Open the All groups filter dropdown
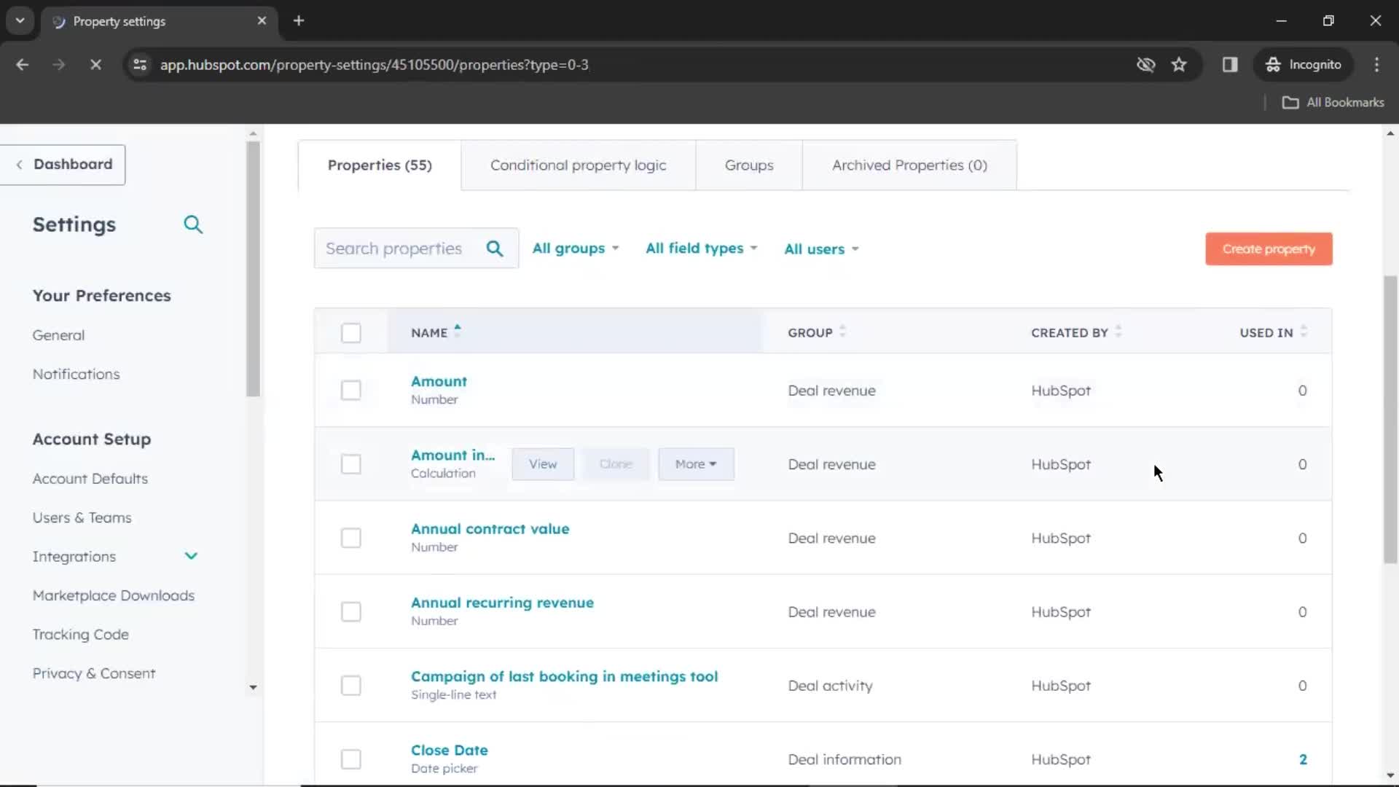Screen dimensions: 1399x787 point(576,248)
